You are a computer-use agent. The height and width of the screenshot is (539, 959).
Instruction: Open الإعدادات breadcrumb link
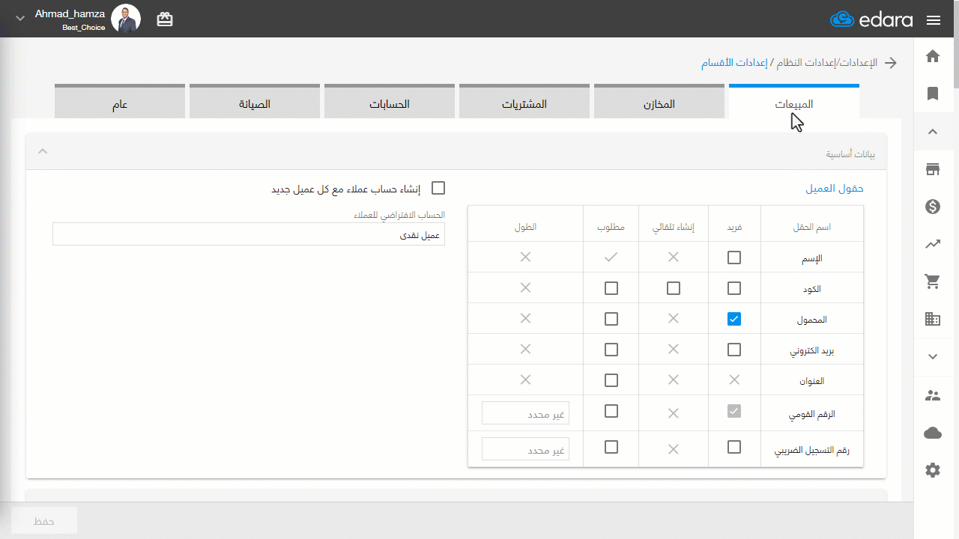click(859, 63)
